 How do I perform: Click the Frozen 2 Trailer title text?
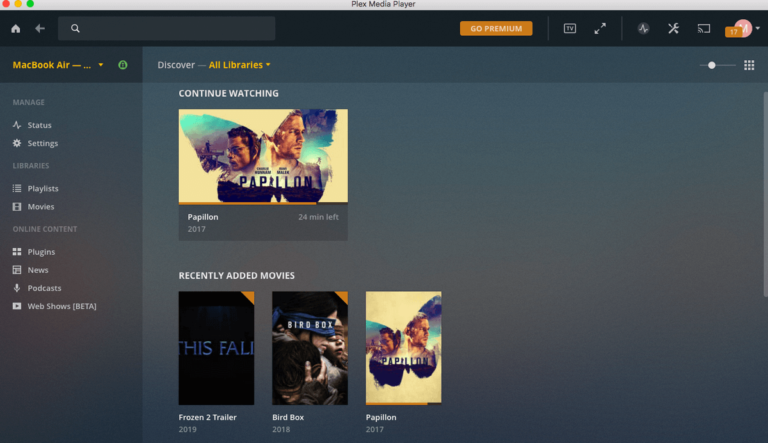pos(207,417)
